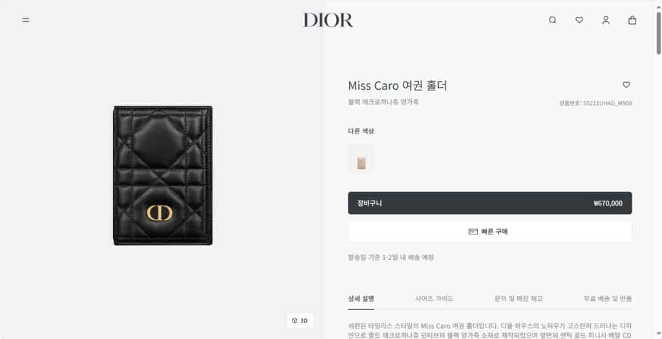
Task: Add to cart for ₩670,000
Action: (x=490, y=203)
